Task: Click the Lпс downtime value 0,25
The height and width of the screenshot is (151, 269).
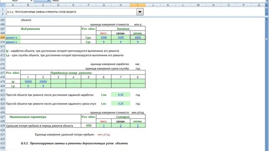Action: coord(121,104)
